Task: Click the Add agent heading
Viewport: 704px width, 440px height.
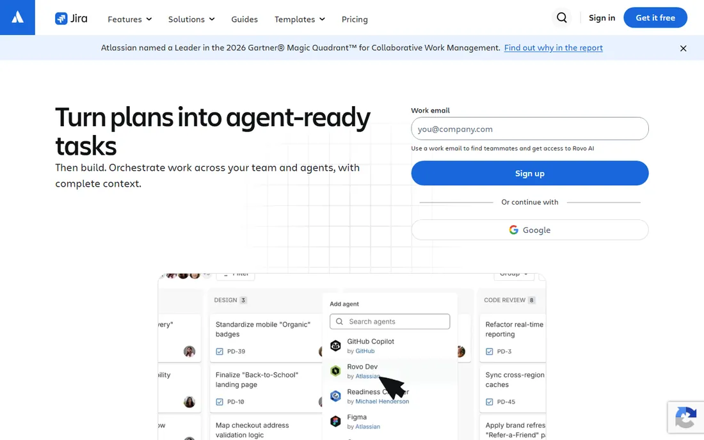Action: (x=344, y=304)
